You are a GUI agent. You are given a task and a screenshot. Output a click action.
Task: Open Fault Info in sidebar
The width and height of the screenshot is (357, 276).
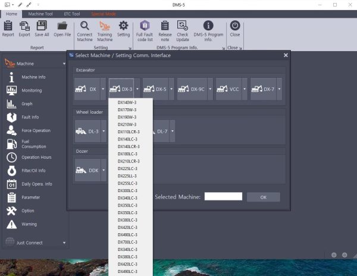coord(30,117)
